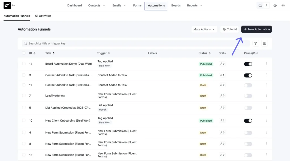Open New Client Onboarding (Deal Won) title
The height and width of the screenshot is (161, 290).
tap(68, 120)
